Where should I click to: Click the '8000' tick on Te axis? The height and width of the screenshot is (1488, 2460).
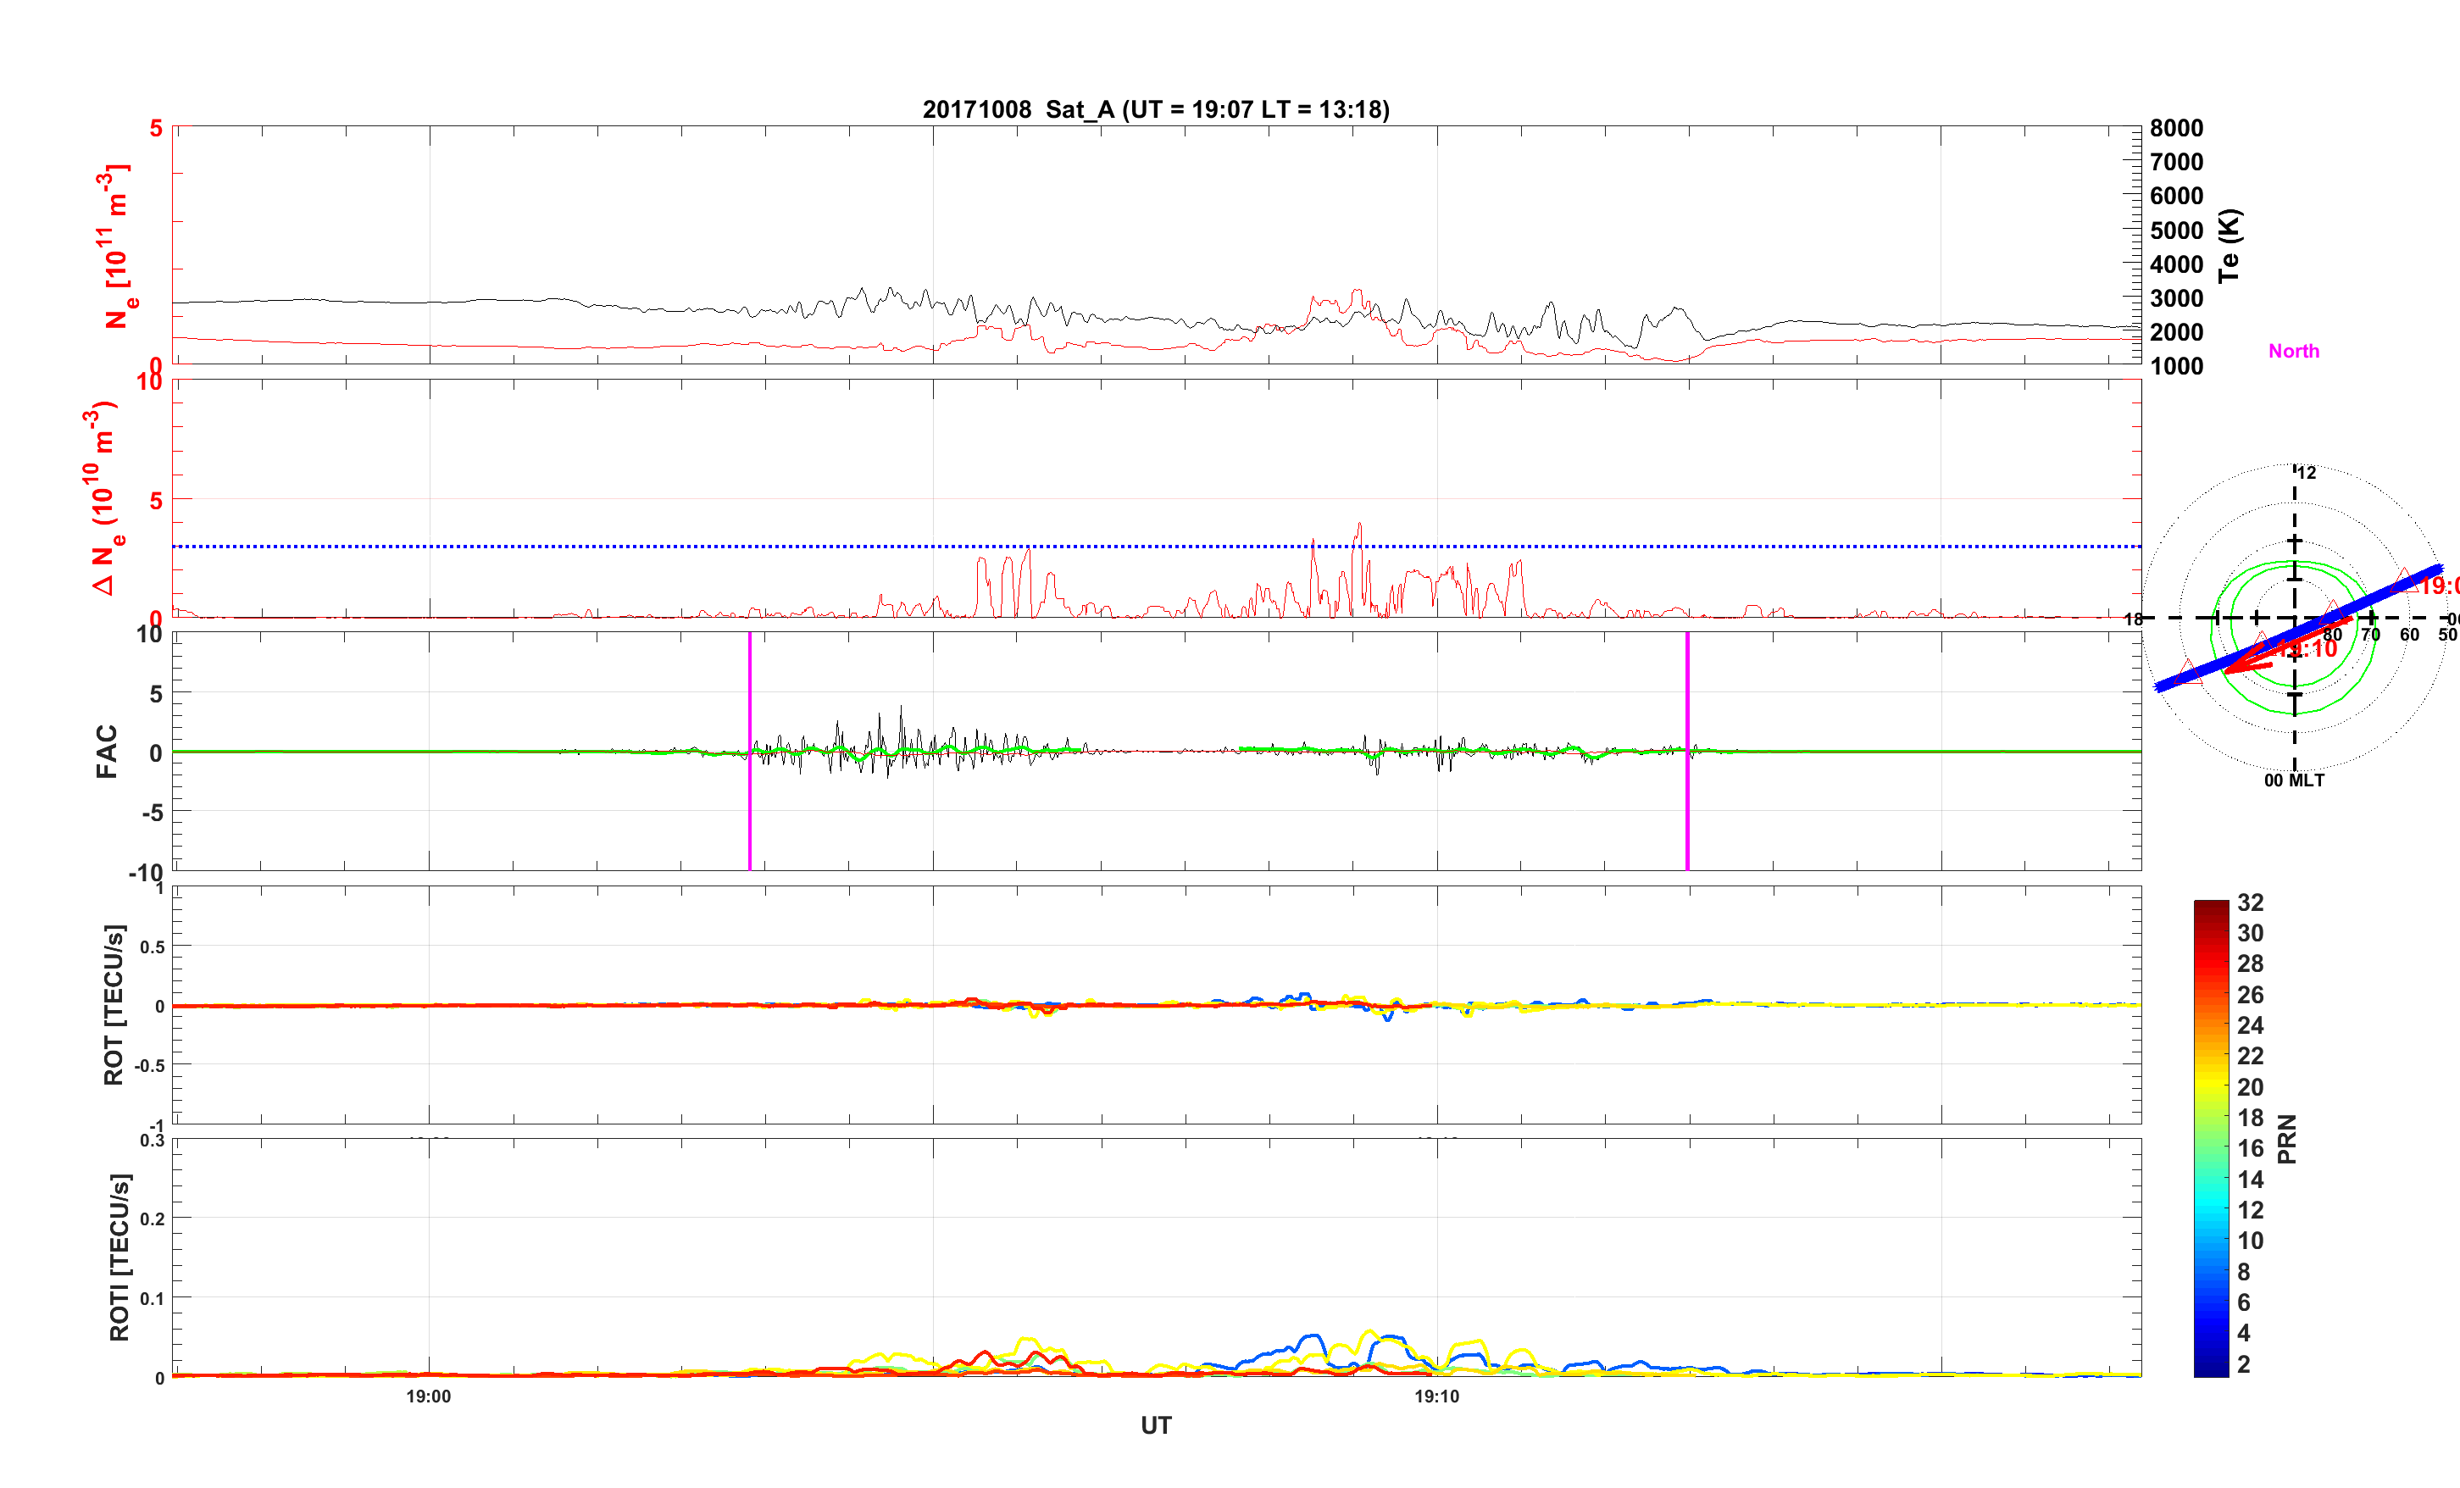click(2176, 128)
